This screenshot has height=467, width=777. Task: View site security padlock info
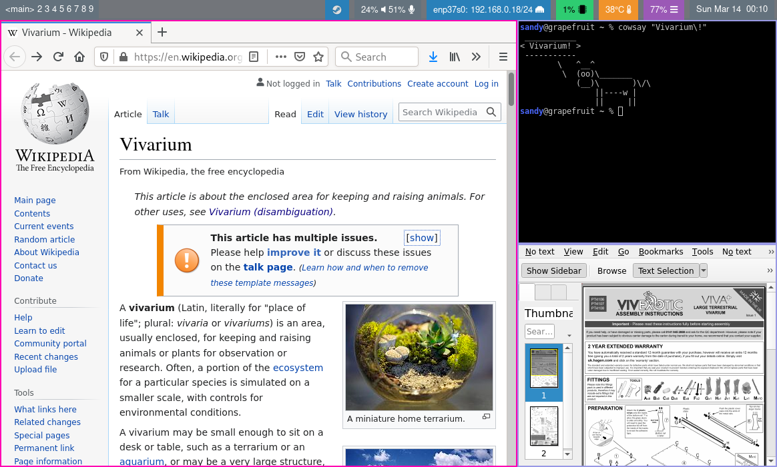[x=123, y=57]
